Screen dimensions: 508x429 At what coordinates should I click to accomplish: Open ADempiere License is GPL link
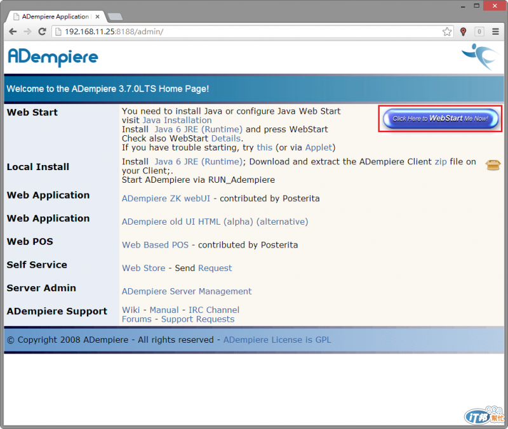[x=277, y=340]
